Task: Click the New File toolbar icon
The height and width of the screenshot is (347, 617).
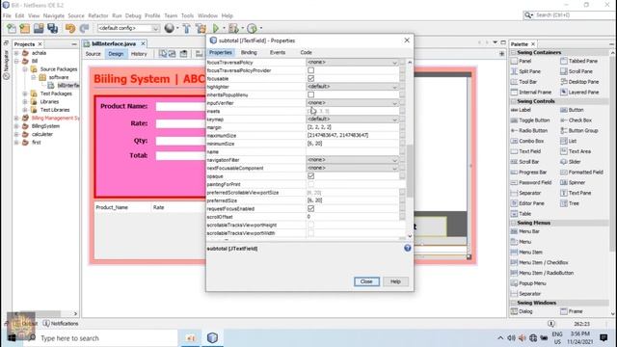Action: click(12, 28)
